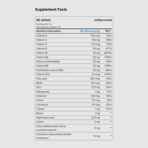
Task: Click the Nutrition Information header
Action: 49,31
